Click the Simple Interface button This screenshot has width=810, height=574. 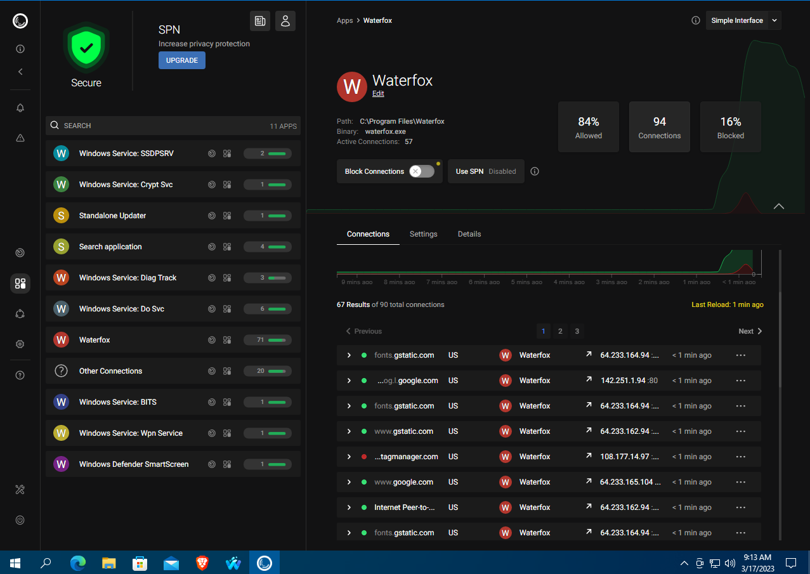pyautogui.click(x=737, y=20)
